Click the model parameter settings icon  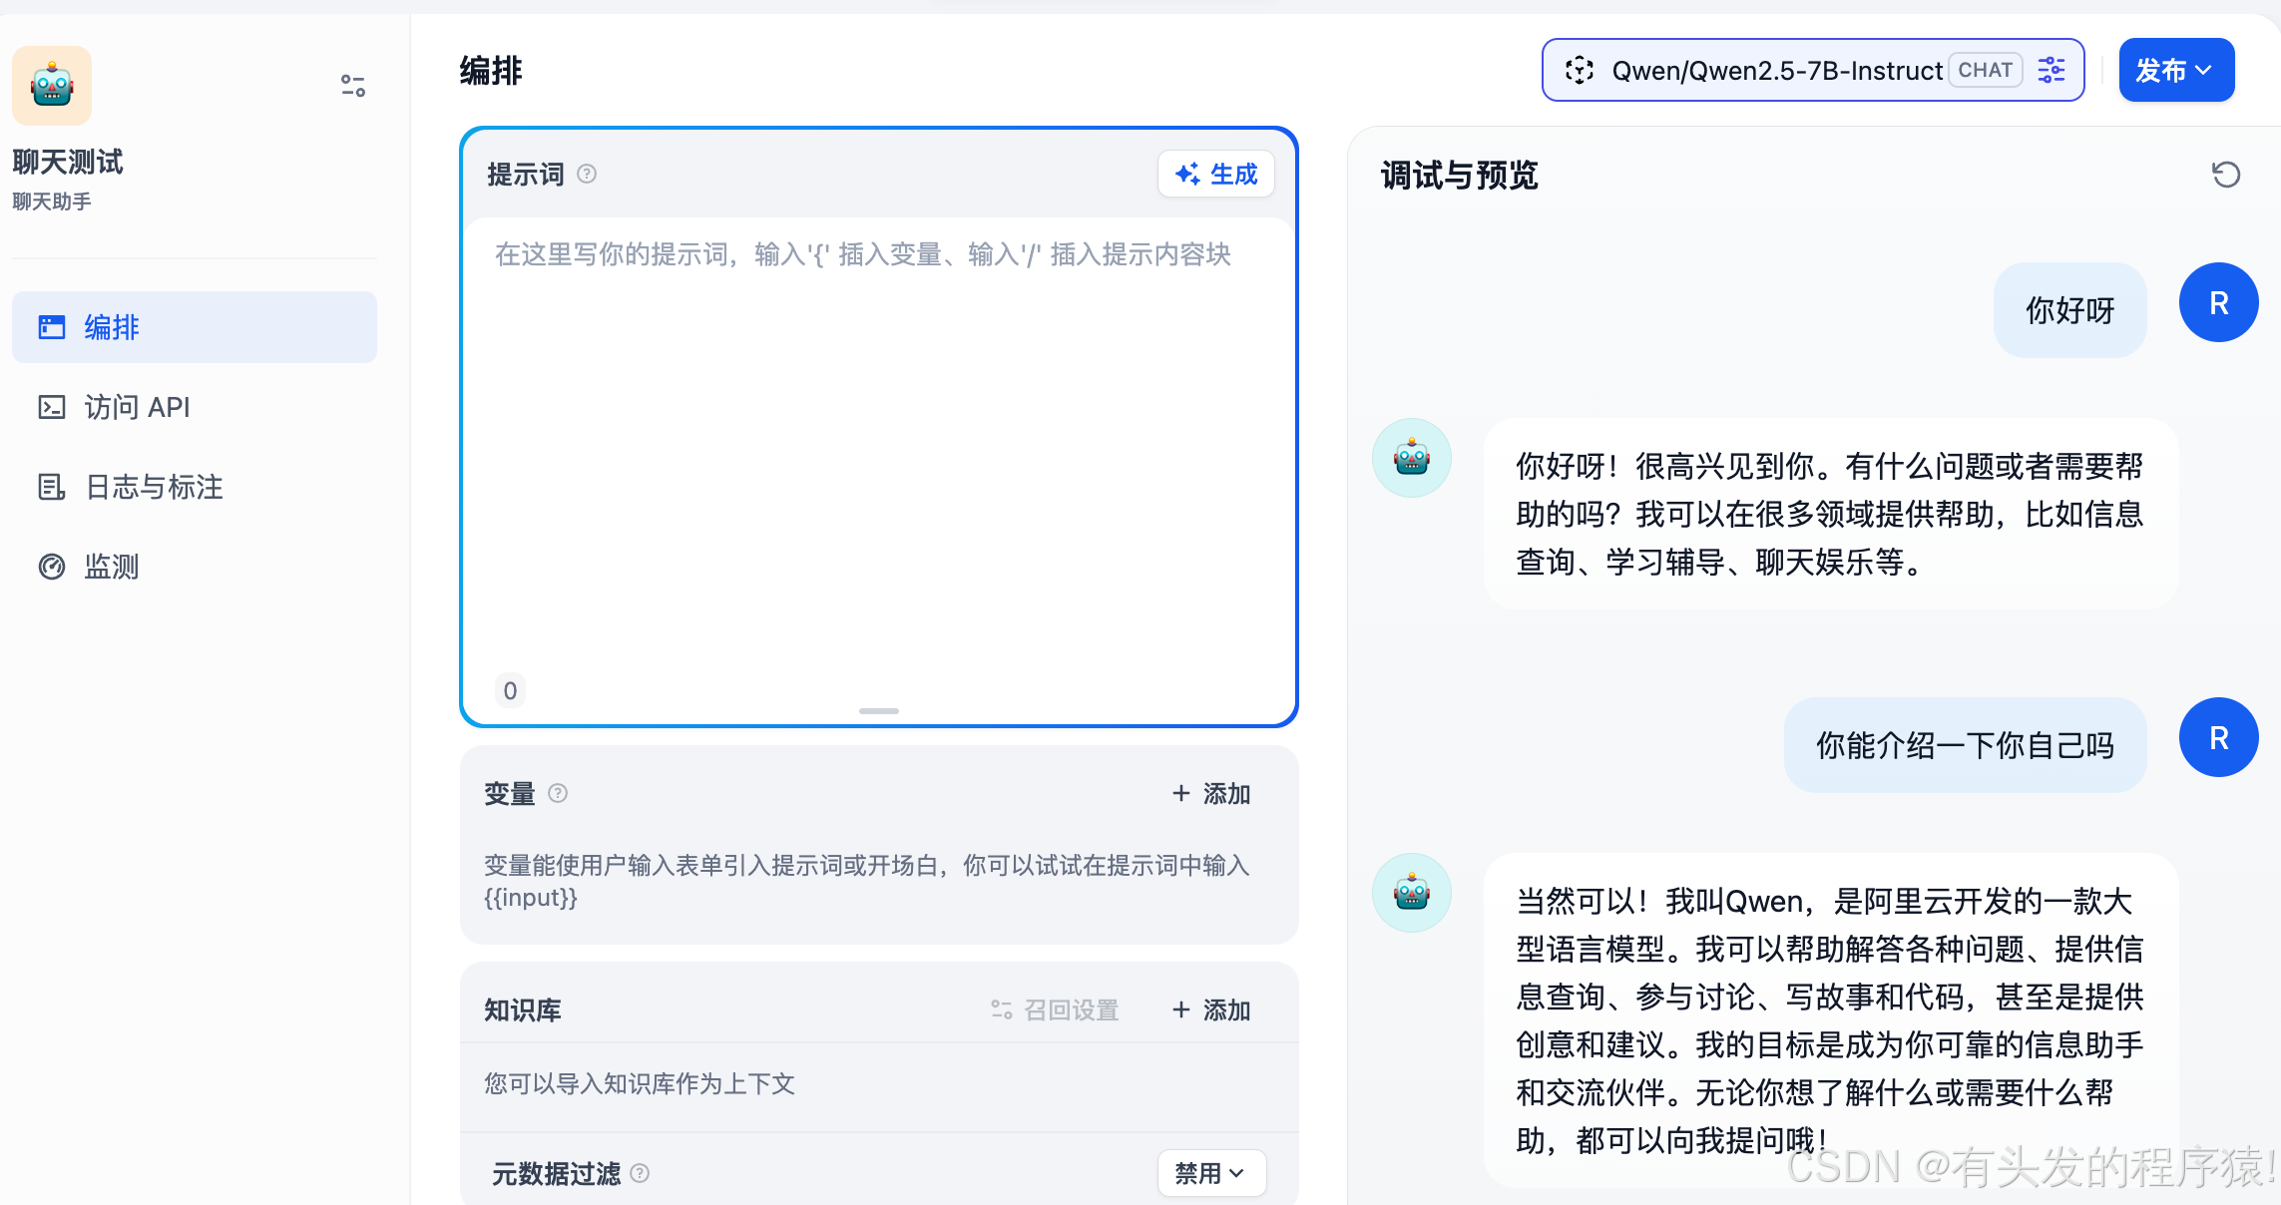(2052, 70)
